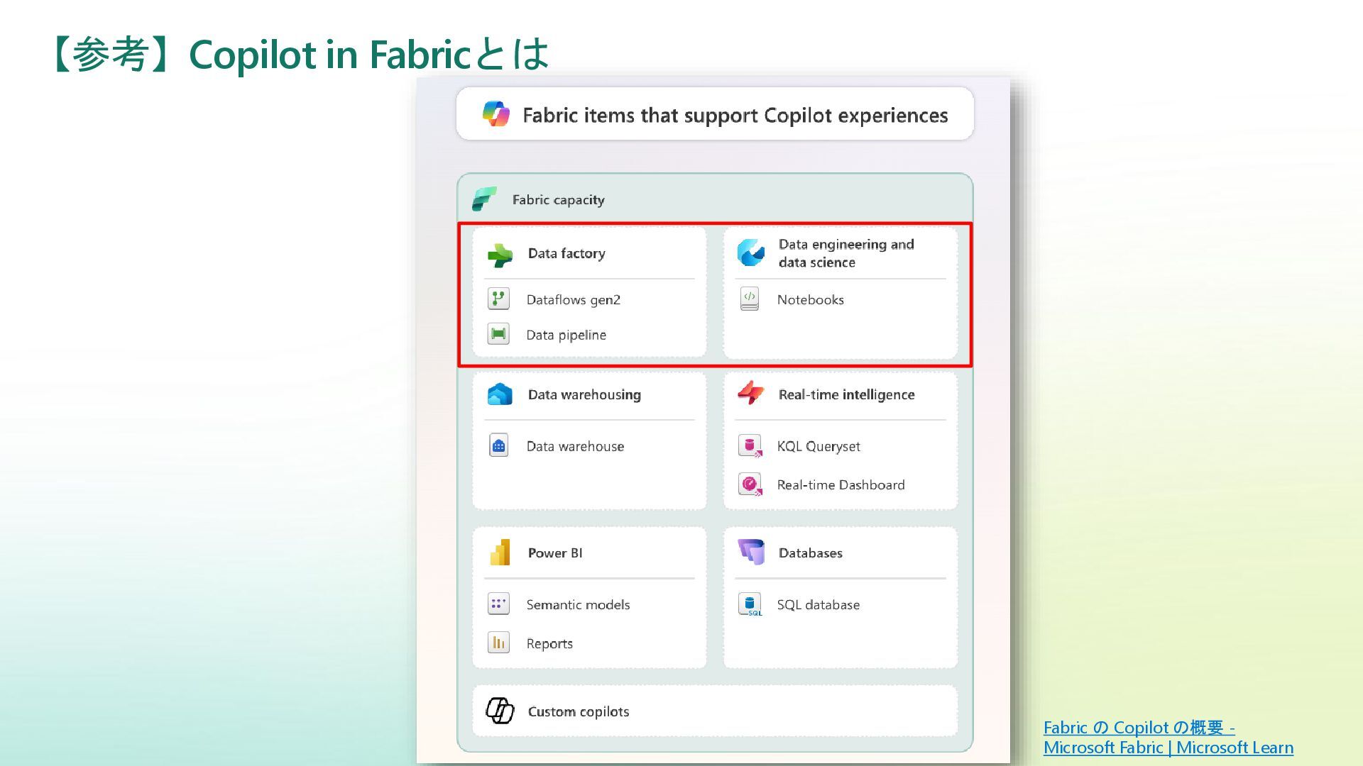This screenshot has width=1363, height=766.
Task: Select the 'Real-time Dashboard' label
Action: pos(841,484)
